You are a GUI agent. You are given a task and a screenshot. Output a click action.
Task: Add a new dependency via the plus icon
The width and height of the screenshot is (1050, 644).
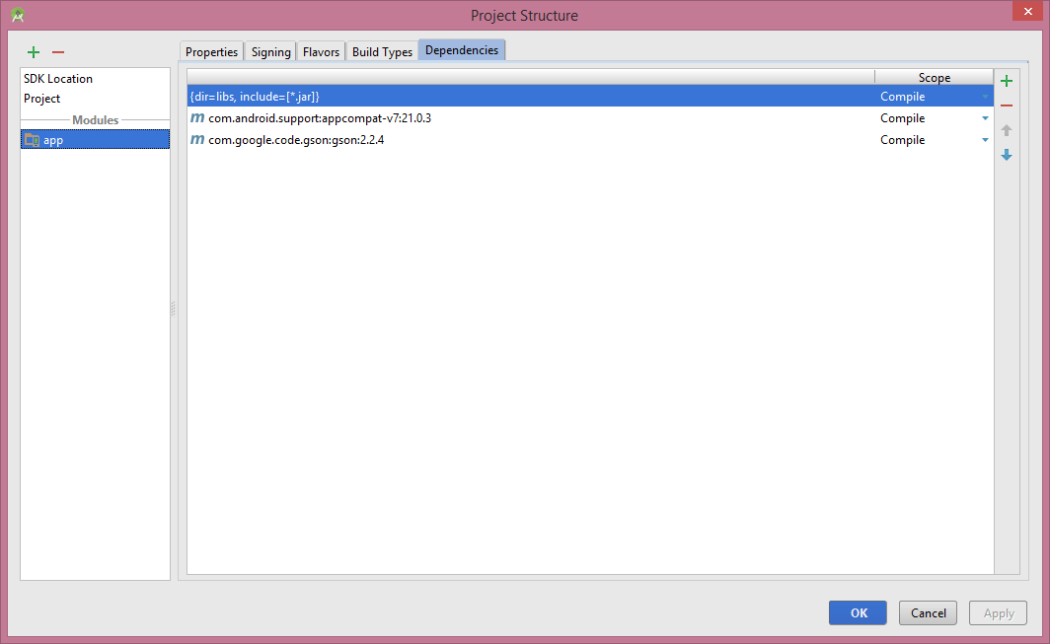pyautogui.click(x=1006, y=81)
